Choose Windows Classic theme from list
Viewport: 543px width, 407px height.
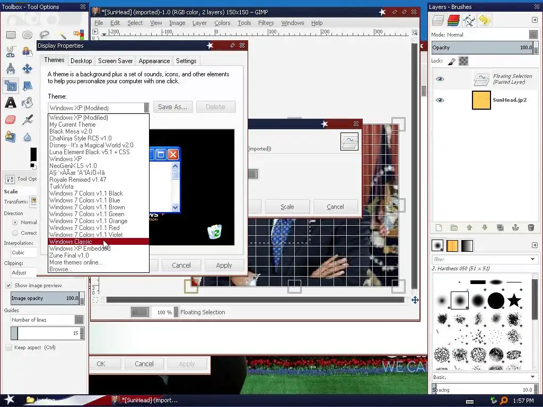(98, 242)
